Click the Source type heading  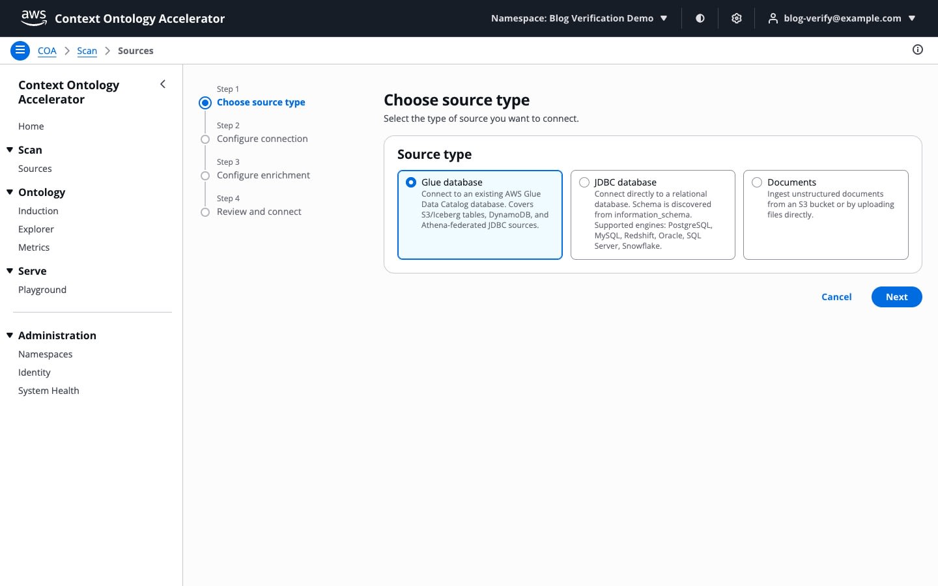coord(434,154)
